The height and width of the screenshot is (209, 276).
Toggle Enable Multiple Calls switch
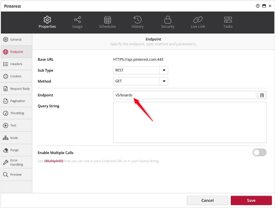click(x=260, y=153)
